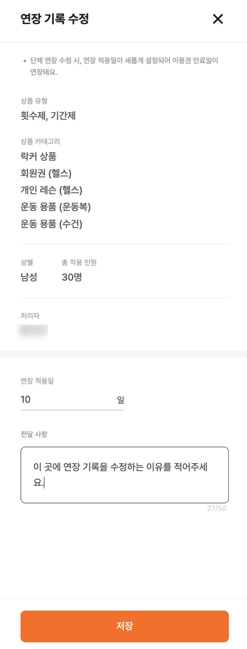Click the 30명 total applied count
The image size is (247, 649).
pos(72,277)
